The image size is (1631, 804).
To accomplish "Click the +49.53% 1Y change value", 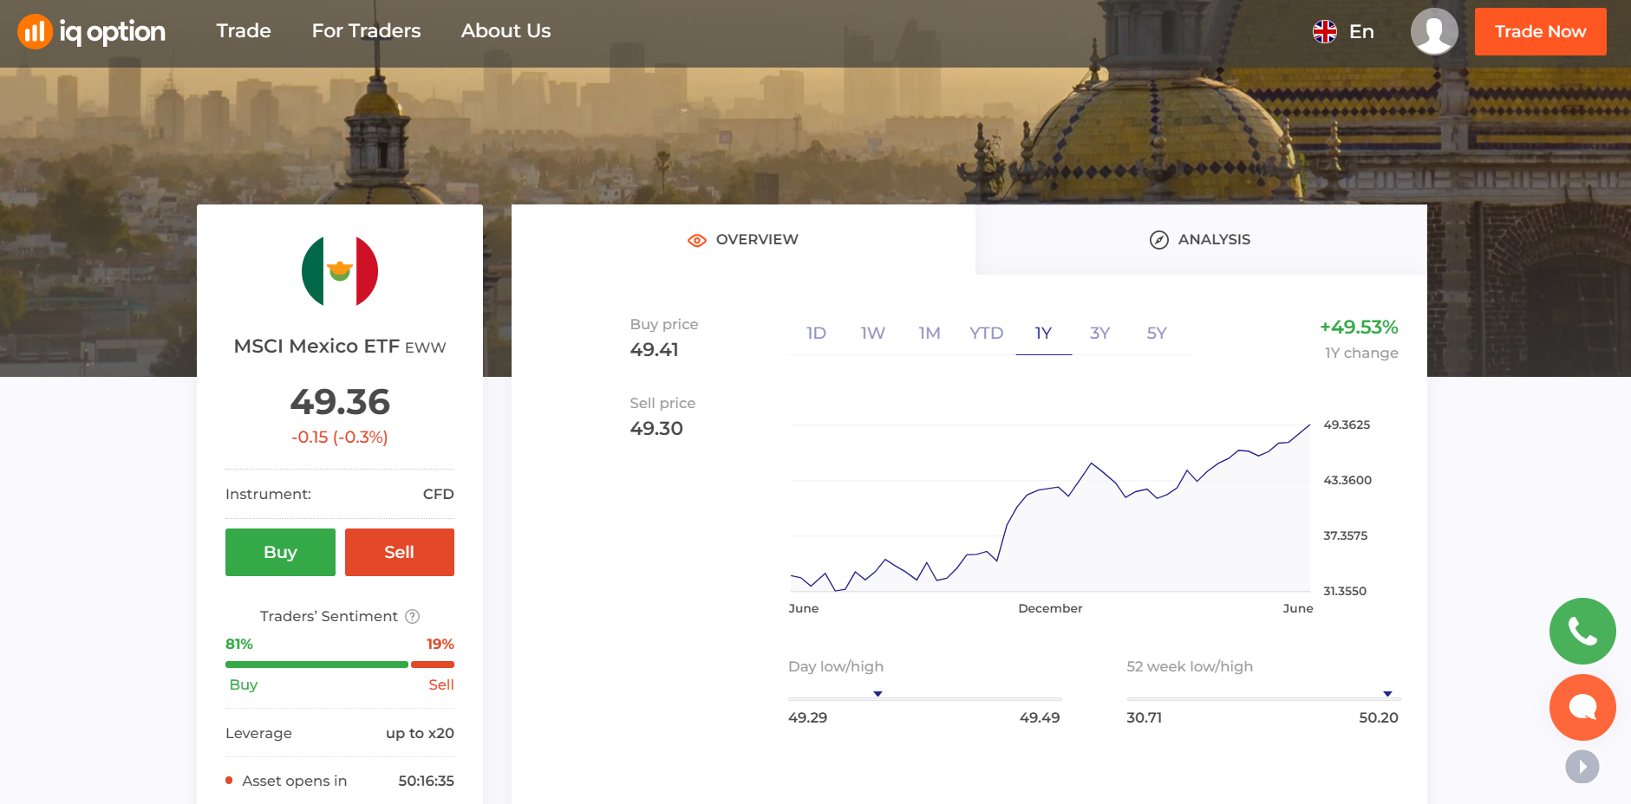I will coord(1359,327).
